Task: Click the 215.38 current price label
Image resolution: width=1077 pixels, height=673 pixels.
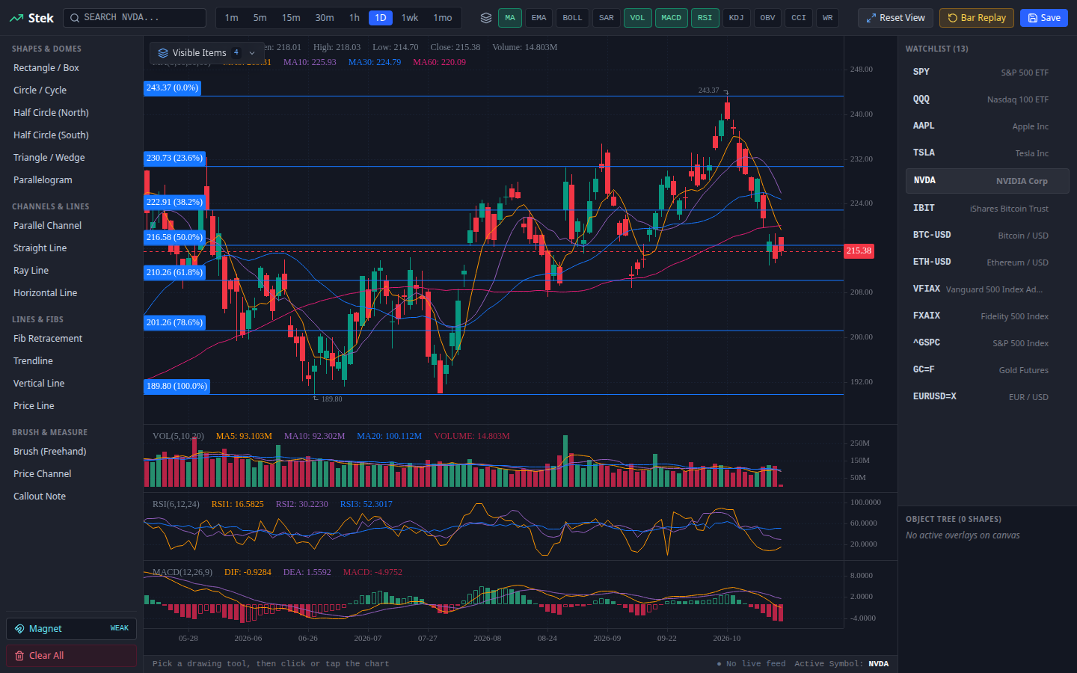Action: pos(859,251)
